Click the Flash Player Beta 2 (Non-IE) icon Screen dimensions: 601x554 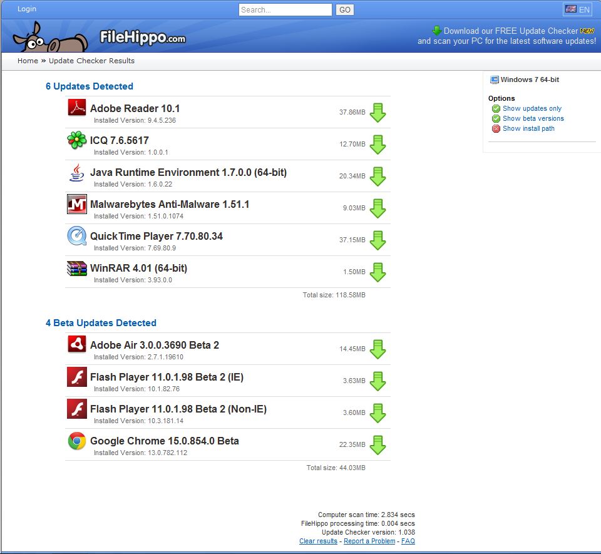tap(76, 408)
